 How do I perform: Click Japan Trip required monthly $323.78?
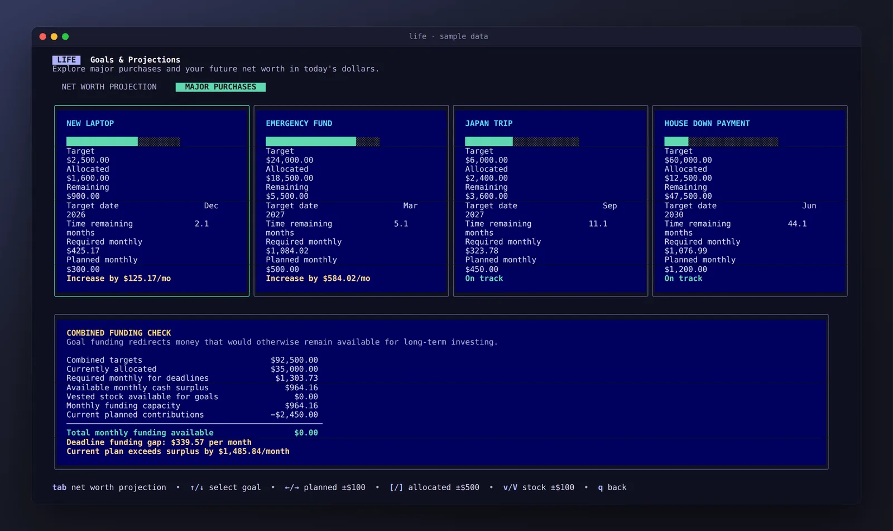point(482,251)
